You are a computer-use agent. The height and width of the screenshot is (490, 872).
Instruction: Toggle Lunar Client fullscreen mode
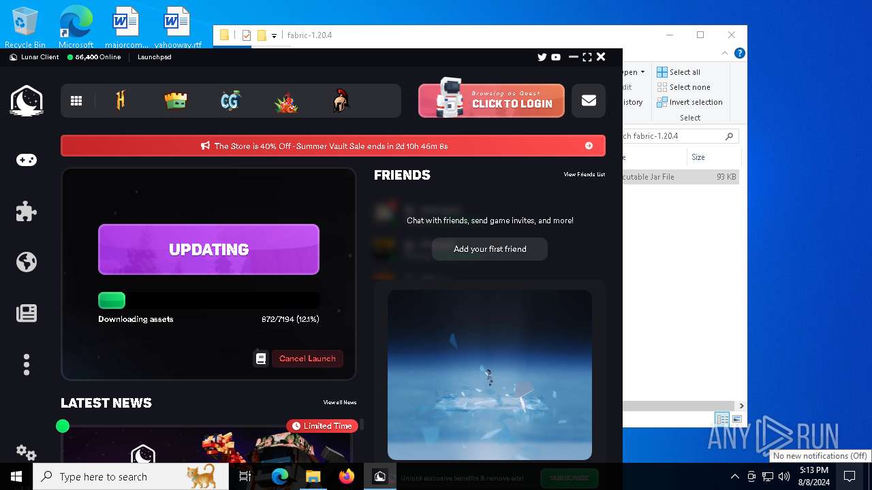(x=587, y=57)
